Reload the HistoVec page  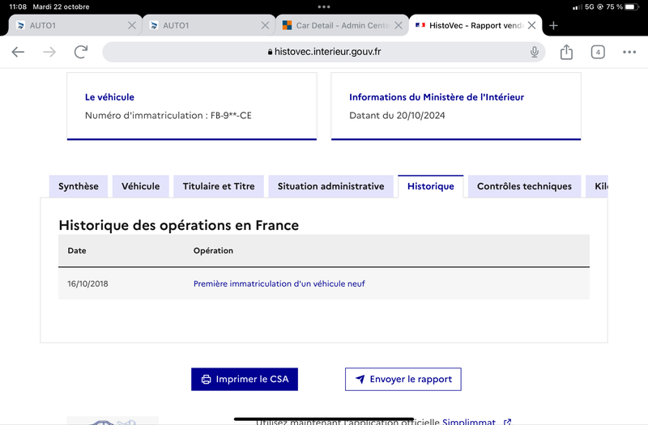pyautogui.click(x=81, y=52)
